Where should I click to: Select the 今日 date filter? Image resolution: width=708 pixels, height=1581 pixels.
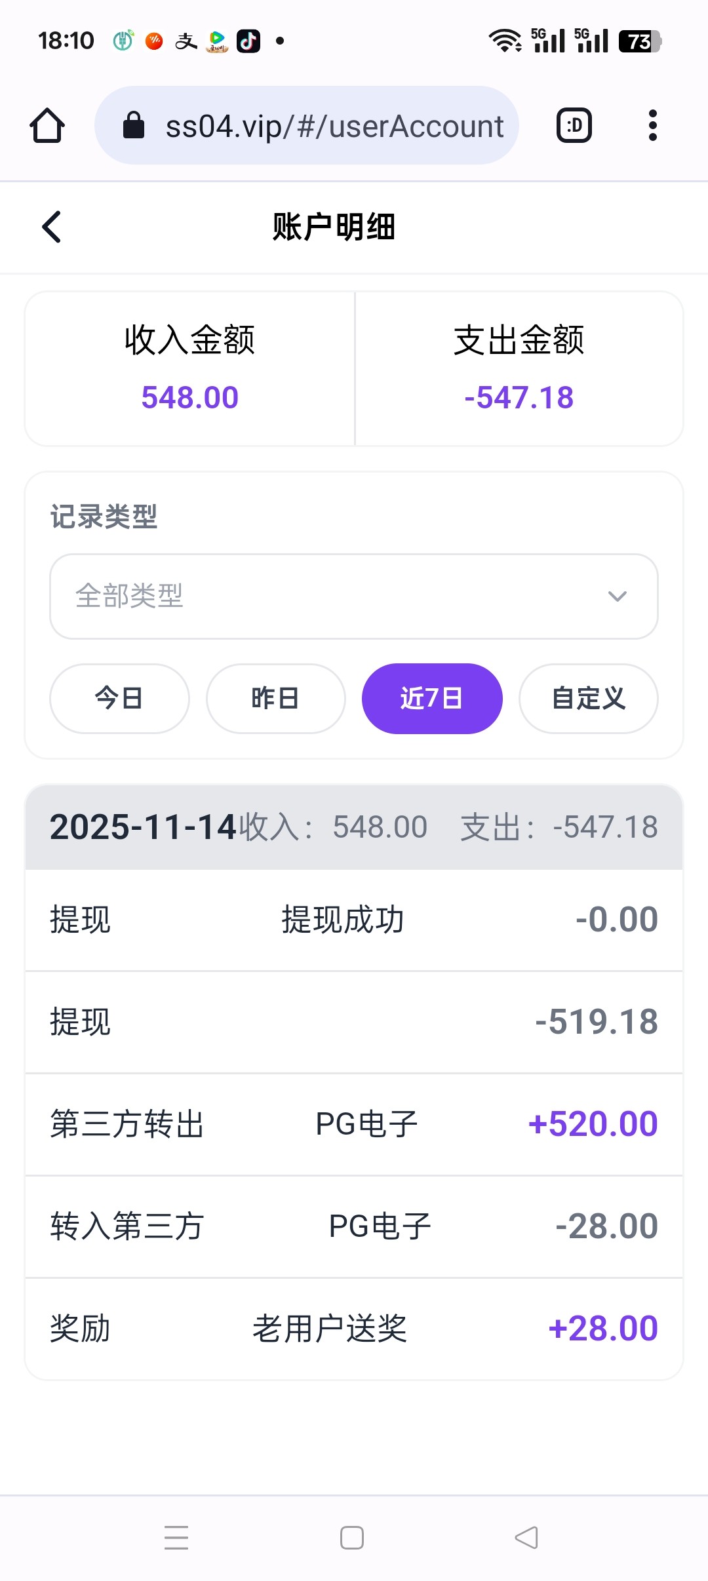(x=119, y=698)
